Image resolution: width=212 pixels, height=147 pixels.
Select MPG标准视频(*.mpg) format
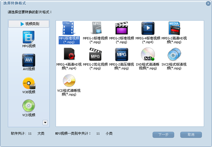69,33
